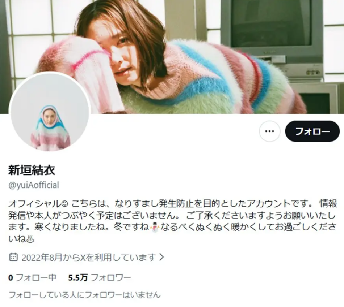The height and width of the screenshot is (307, 344).
Task: Click the 2022年8月からXを利用しています text
Action: coord(89,257)
